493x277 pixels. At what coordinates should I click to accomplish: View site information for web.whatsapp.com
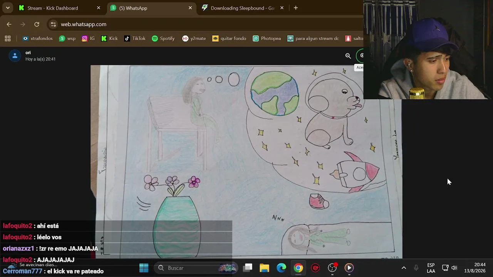pos(53,24)
